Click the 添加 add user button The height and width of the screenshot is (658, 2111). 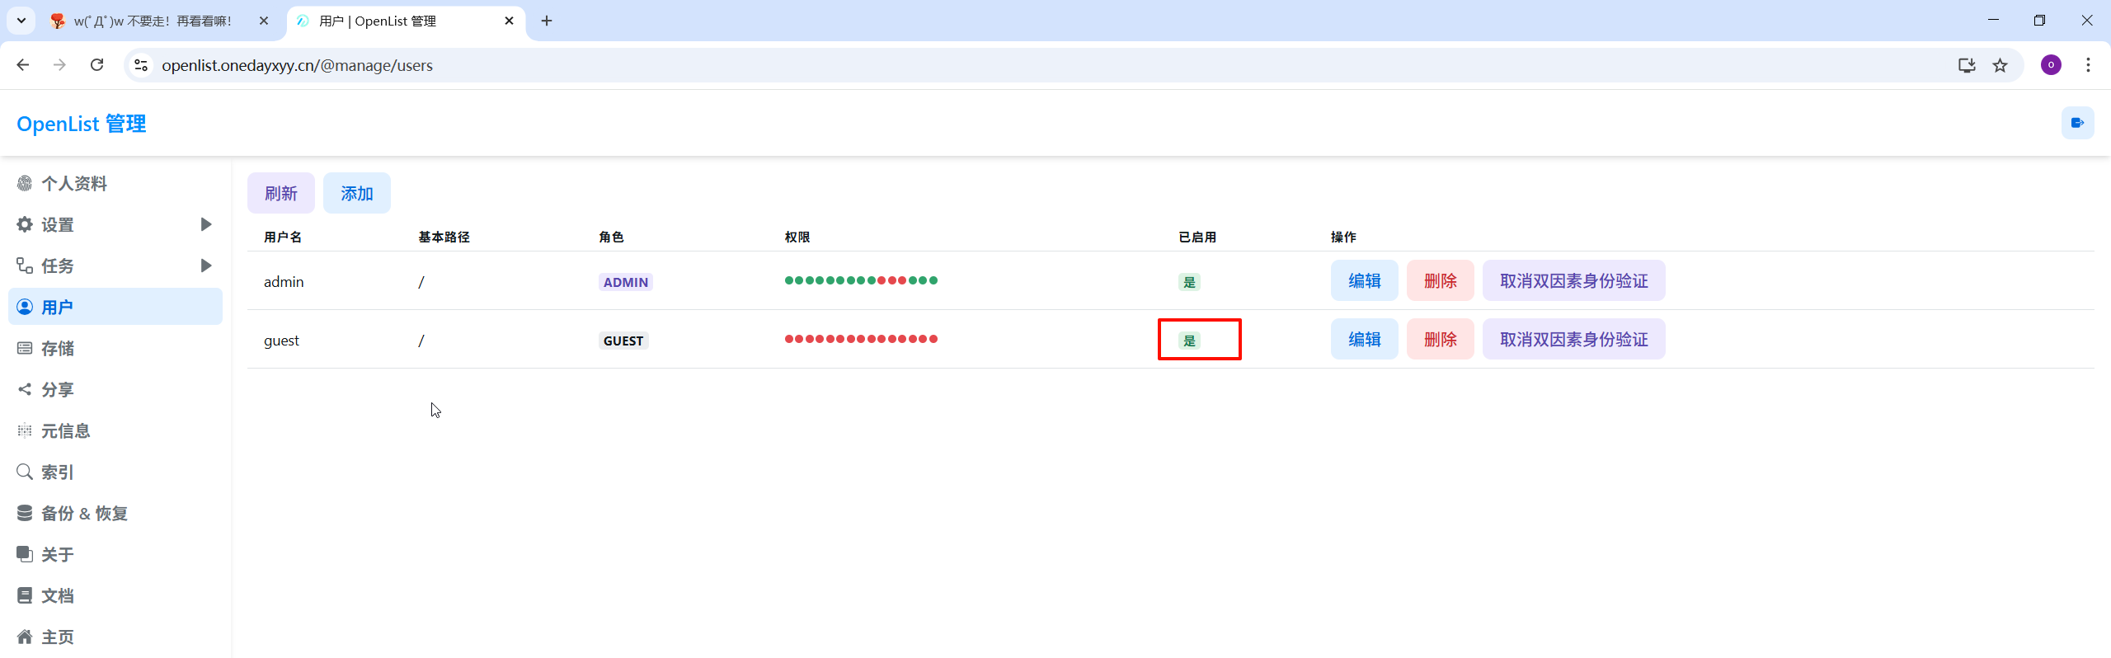[356, 194]
